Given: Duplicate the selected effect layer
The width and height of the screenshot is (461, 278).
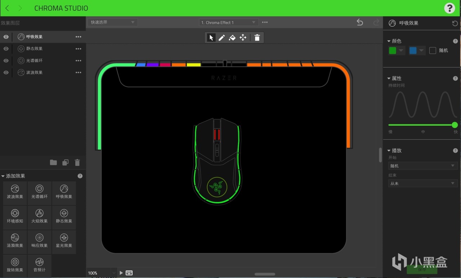Looking at the screenshot, I should click(65, 162).
